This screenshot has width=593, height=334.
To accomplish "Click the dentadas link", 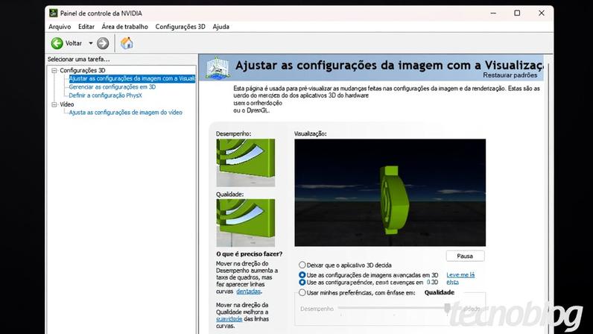I will 249,292.
